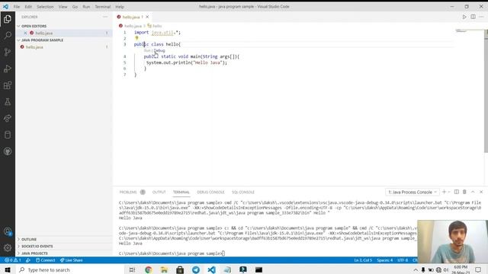Switch to the Output panel tab
Image resolution: width=488 pixels, height=274 pixels.
pyautogui.click(x=159, y=192)
